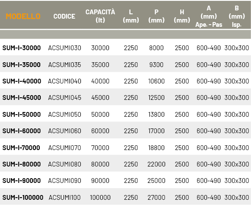Click the MODELLO column header

click(23, 16)
